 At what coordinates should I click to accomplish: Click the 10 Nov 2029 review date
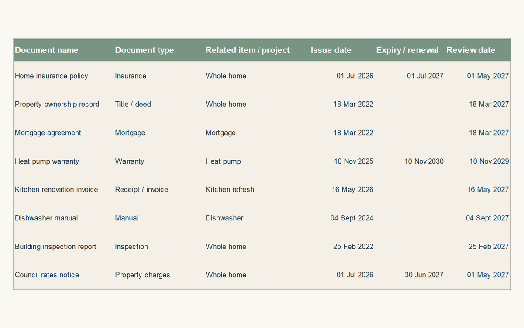pos(489,161)
